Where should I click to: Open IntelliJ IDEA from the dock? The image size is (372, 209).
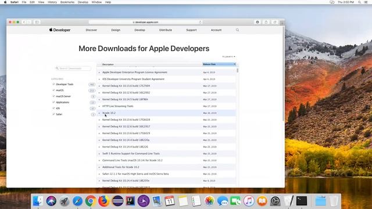130,201
